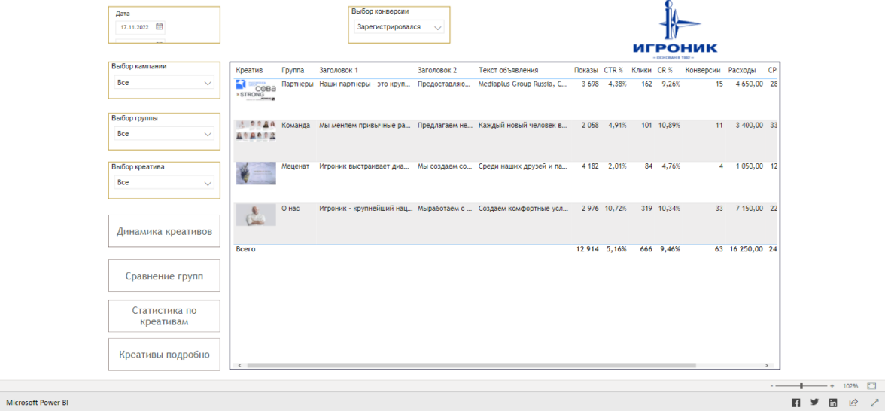This screenshot has height=411, width=885.
Task: Click the fit to page icon
Action: click(871, 385)
